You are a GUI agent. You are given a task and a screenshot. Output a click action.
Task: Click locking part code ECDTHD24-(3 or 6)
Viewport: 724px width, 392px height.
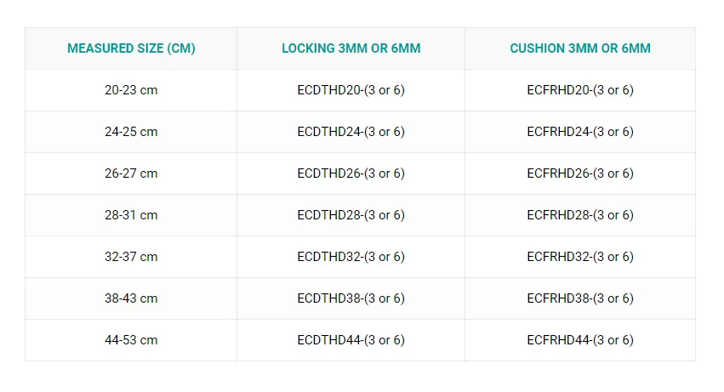pos(351,132)
